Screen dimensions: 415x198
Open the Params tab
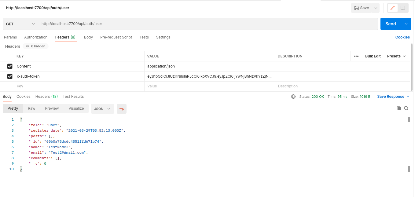coord(10,37)
